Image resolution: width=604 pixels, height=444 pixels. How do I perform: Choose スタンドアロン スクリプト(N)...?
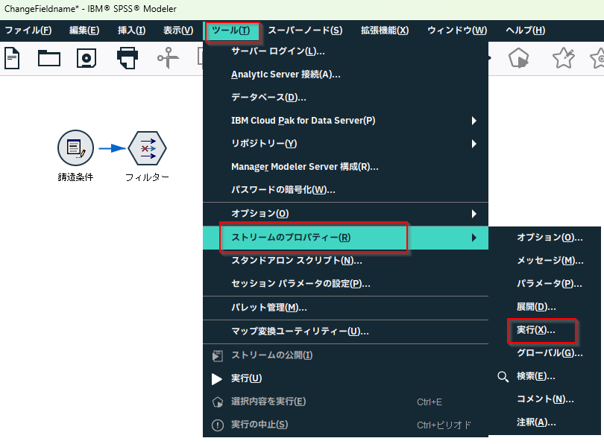pos(345,261)
